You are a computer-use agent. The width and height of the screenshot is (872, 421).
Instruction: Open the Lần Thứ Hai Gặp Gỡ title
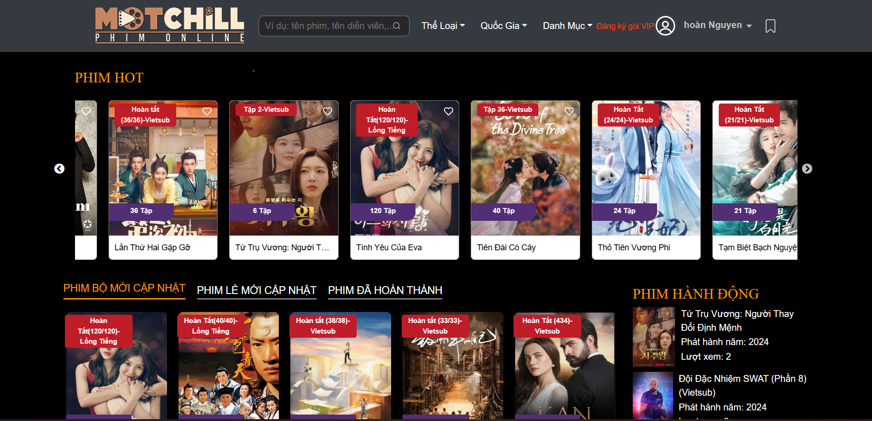pos(152,248)
